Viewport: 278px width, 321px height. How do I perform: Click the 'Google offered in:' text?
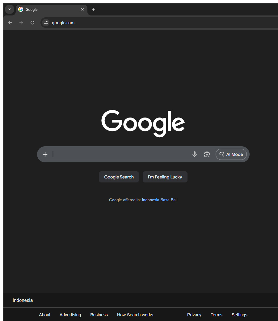coord(125,200)
